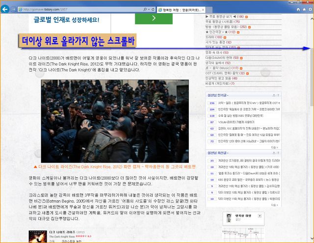Click 다음 > under the 인기글 list
Viewport: 314px width, 243px height.
274,147
